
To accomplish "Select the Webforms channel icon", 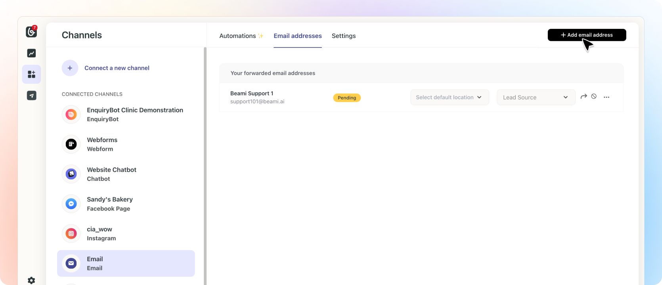I will click(71, 144).
